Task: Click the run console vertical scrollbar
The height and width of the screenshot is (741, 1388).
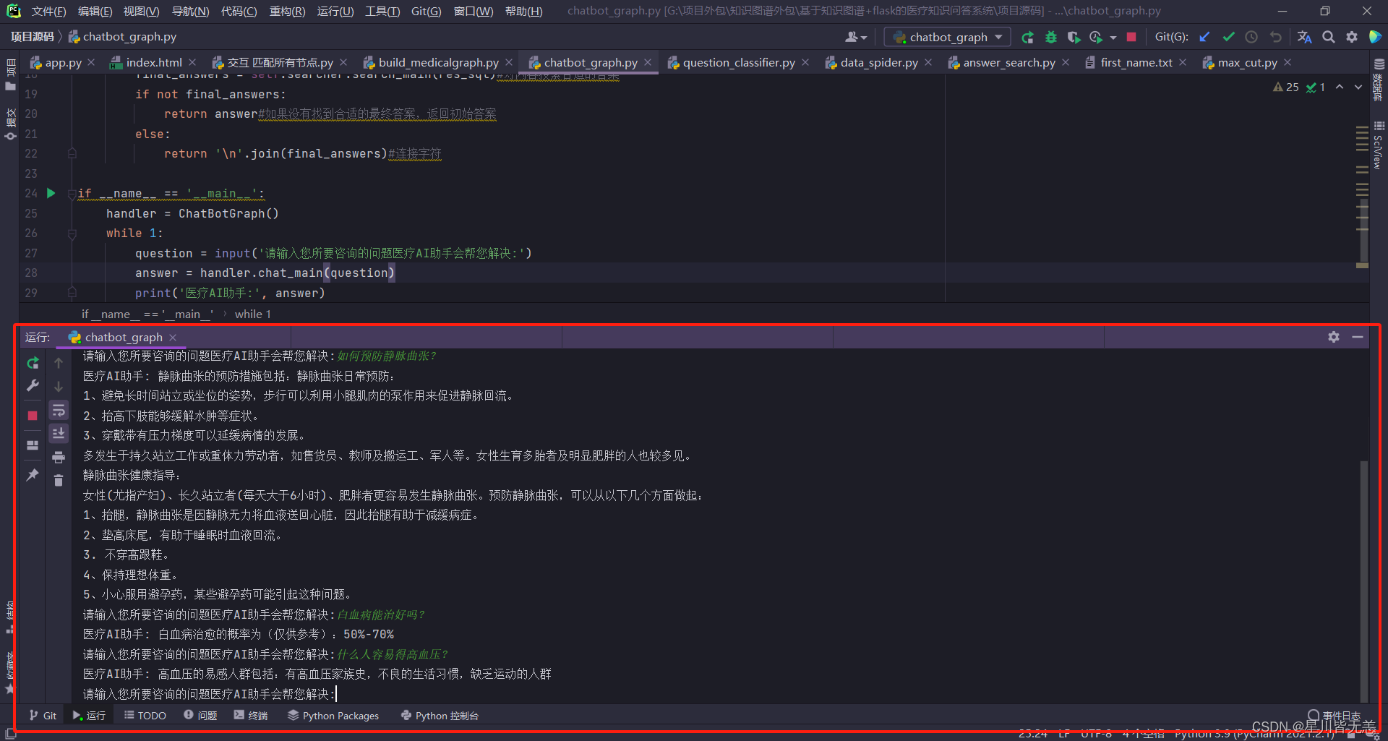Action: point(1363,578)
